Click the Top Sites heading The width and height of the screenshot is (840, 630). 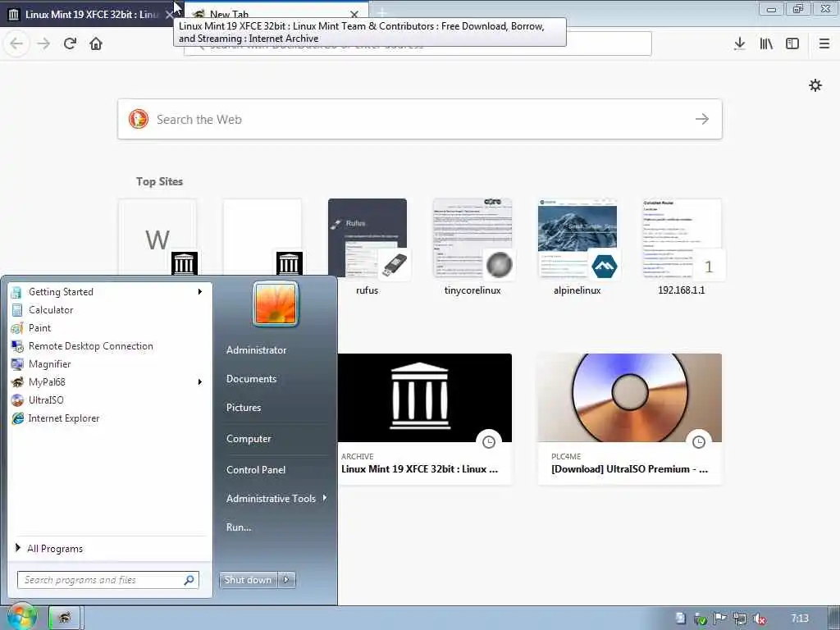tap(159, 181)
